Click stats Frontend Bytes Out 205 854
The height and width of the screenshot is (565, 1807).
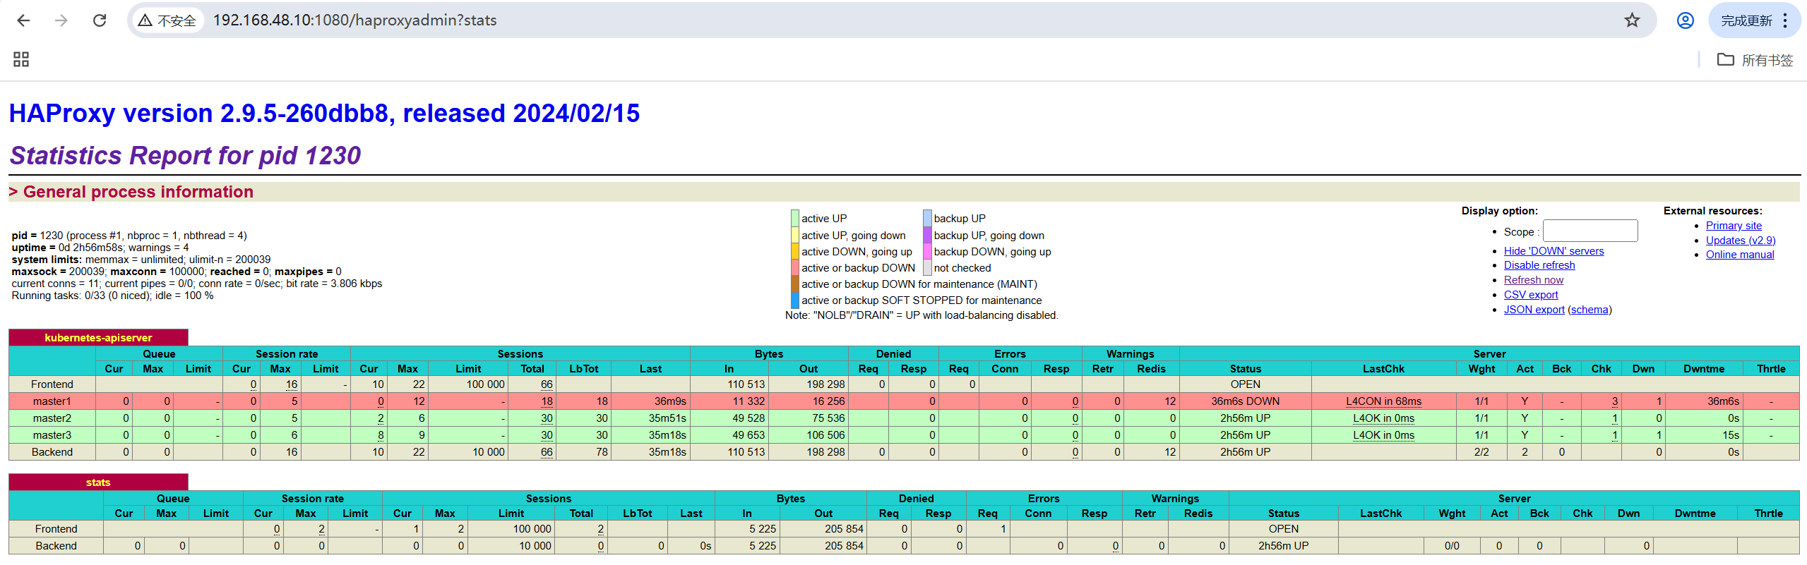tap(844, 529)
